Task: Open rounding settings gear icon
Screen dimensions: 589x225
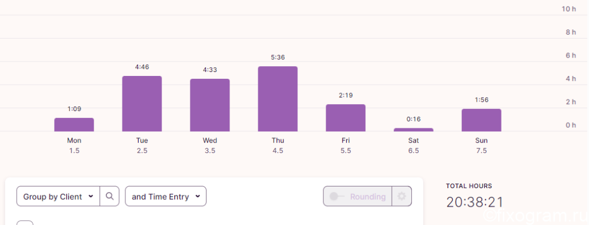Action: 401,196
